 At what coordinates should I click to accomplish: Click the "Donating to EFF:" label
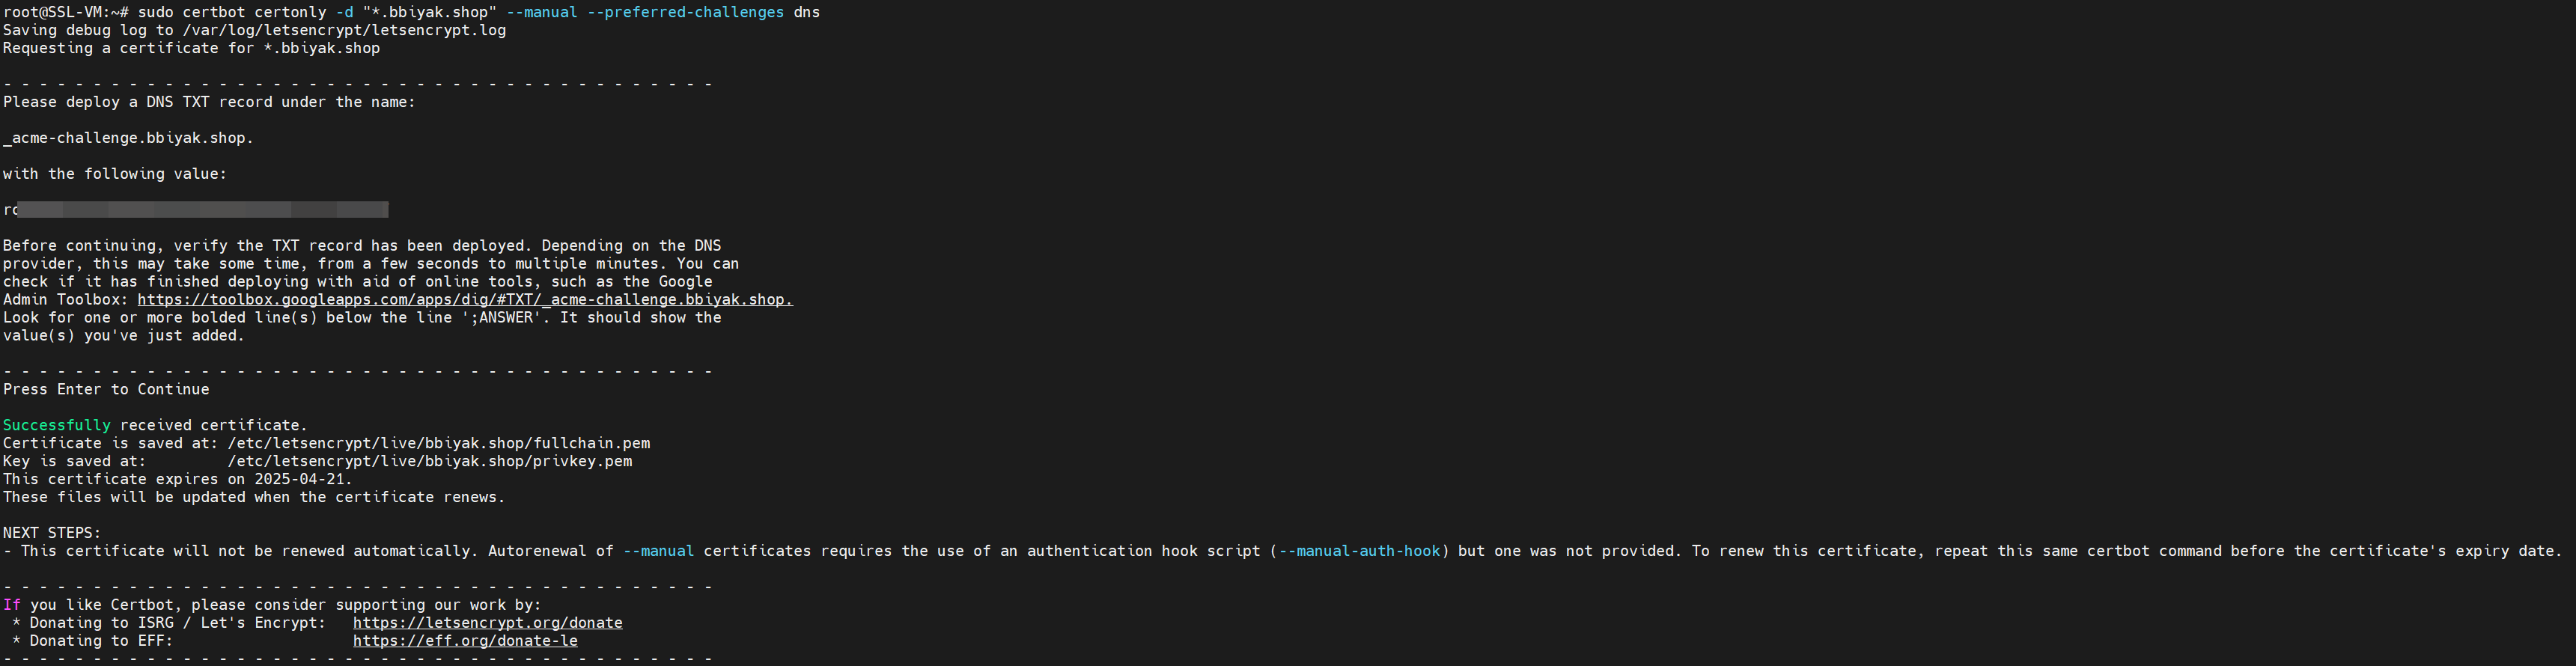[x=101, y=642]
